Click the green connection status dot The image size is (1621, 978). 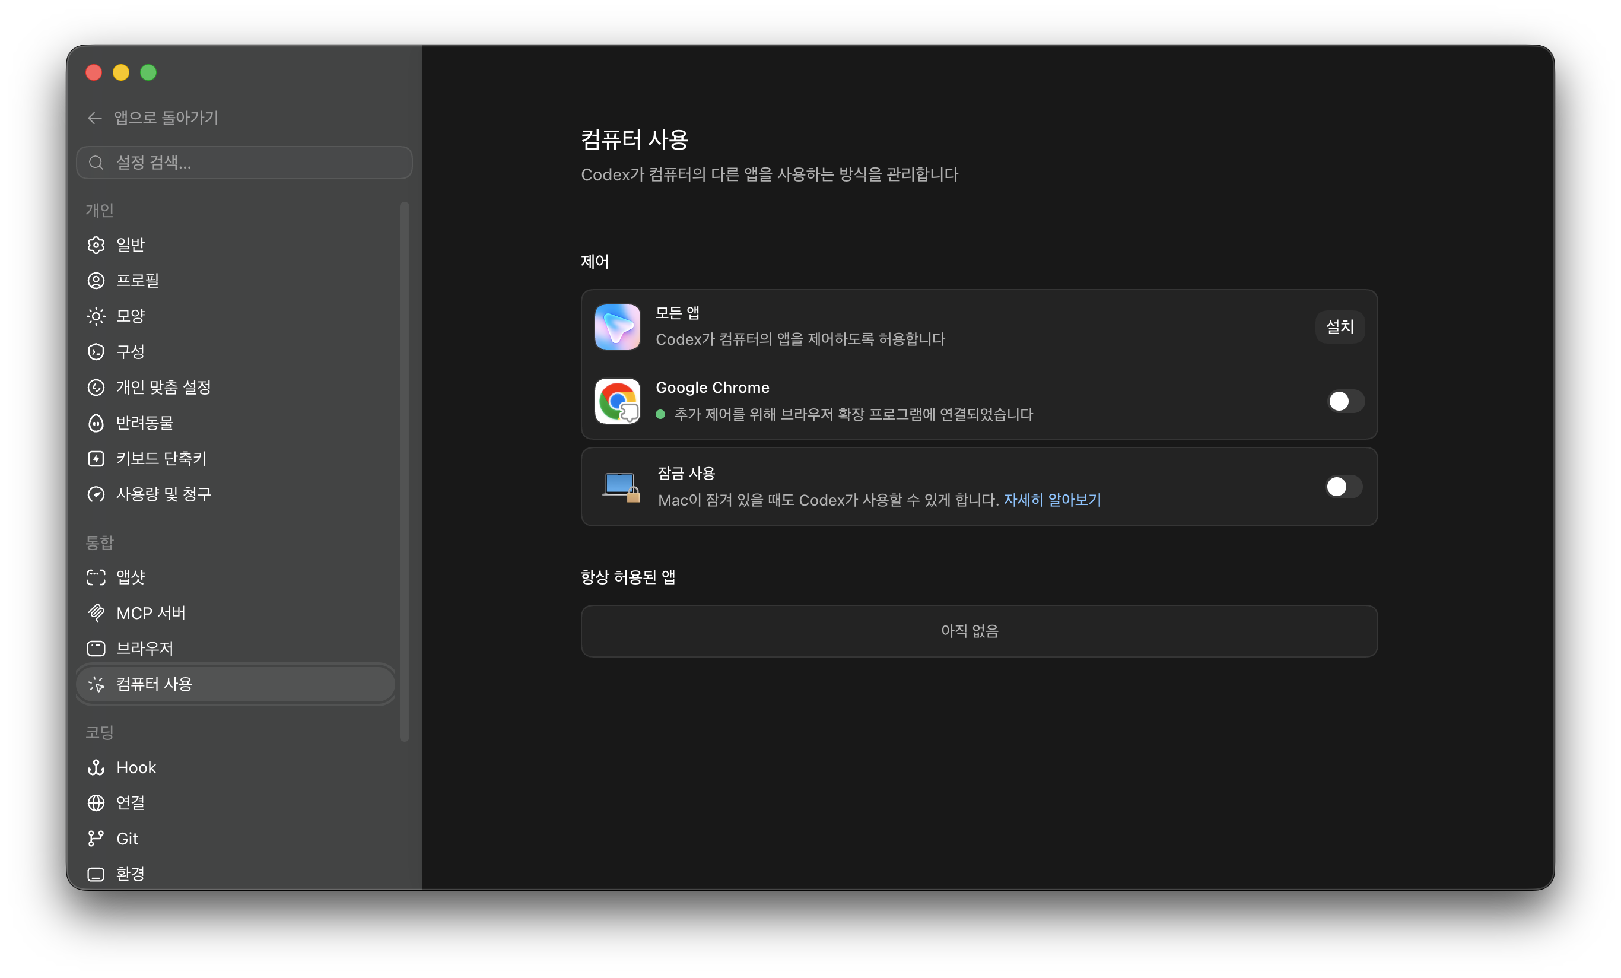[660, 414]
